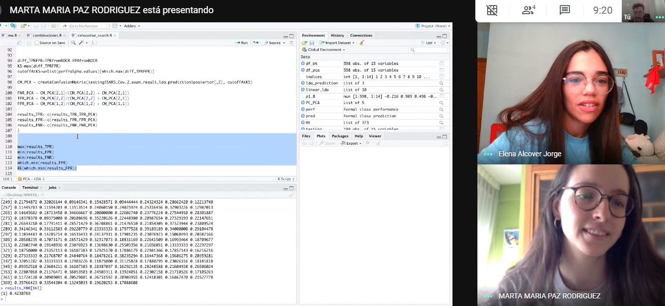Open the PCA - LDA section navigator
The width and height of the screenshot is (665, 306).
click(31, 179)
